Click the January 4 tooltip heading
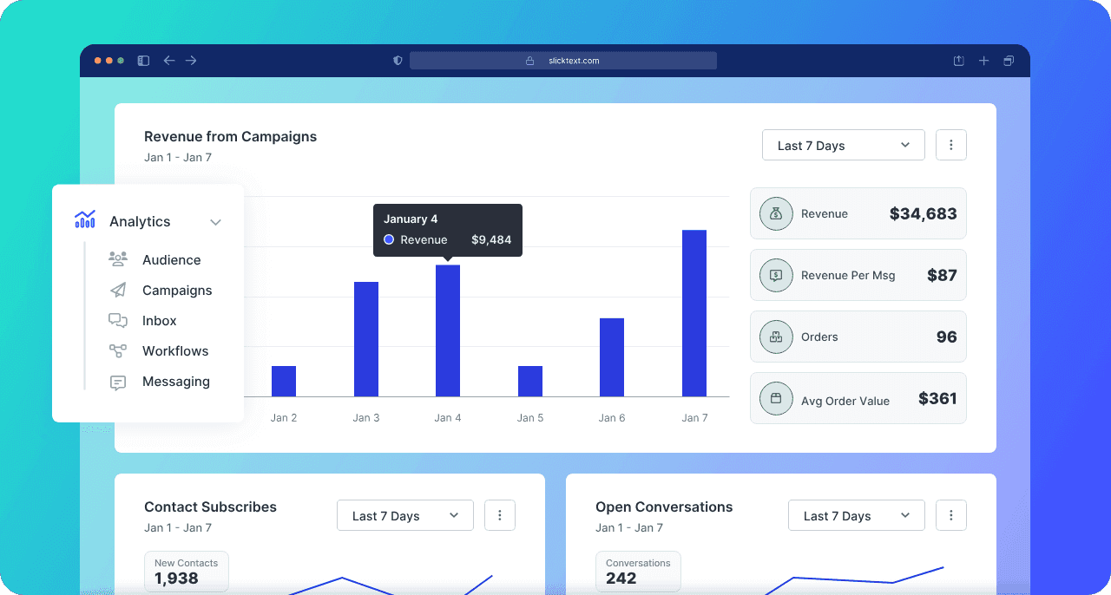Screen dimensions: 1111x595 pos(411,219)
